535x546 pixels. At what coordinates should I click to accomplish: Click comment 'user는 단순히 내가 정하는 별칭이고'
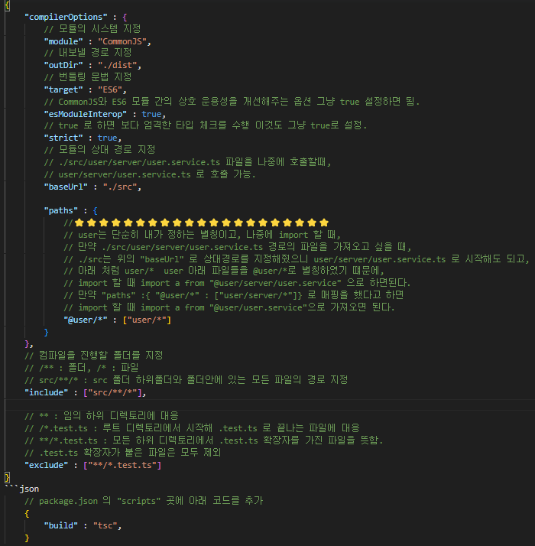pos(203,235)
